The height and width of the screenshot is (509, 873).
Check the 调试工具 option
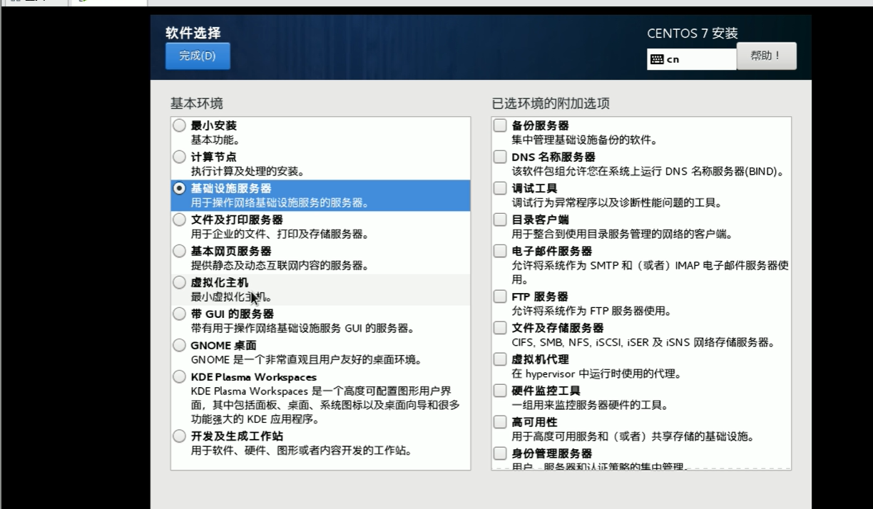pyautogui.click(x=500, y=188)
